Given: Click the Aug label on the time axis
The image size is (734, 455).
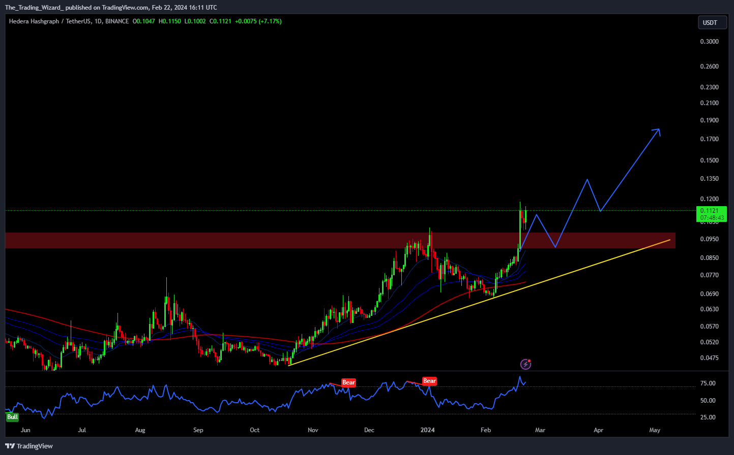Looking at the screenshot, I should [x=140, y=430].
